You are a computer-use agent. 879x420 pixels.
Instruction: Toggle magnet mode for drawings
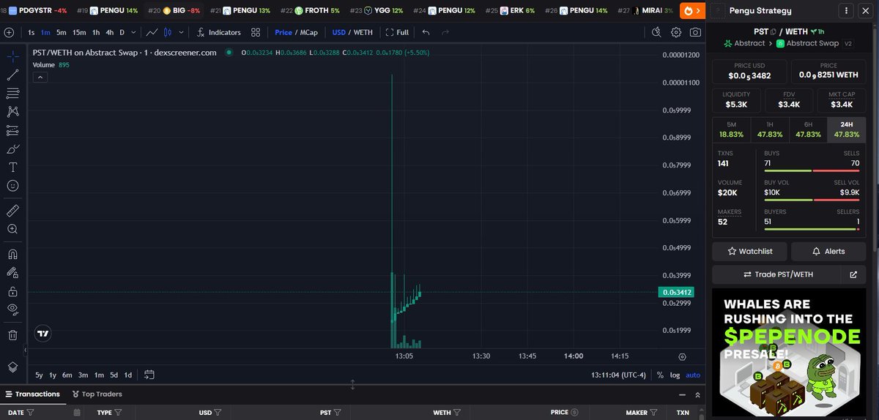12,254
